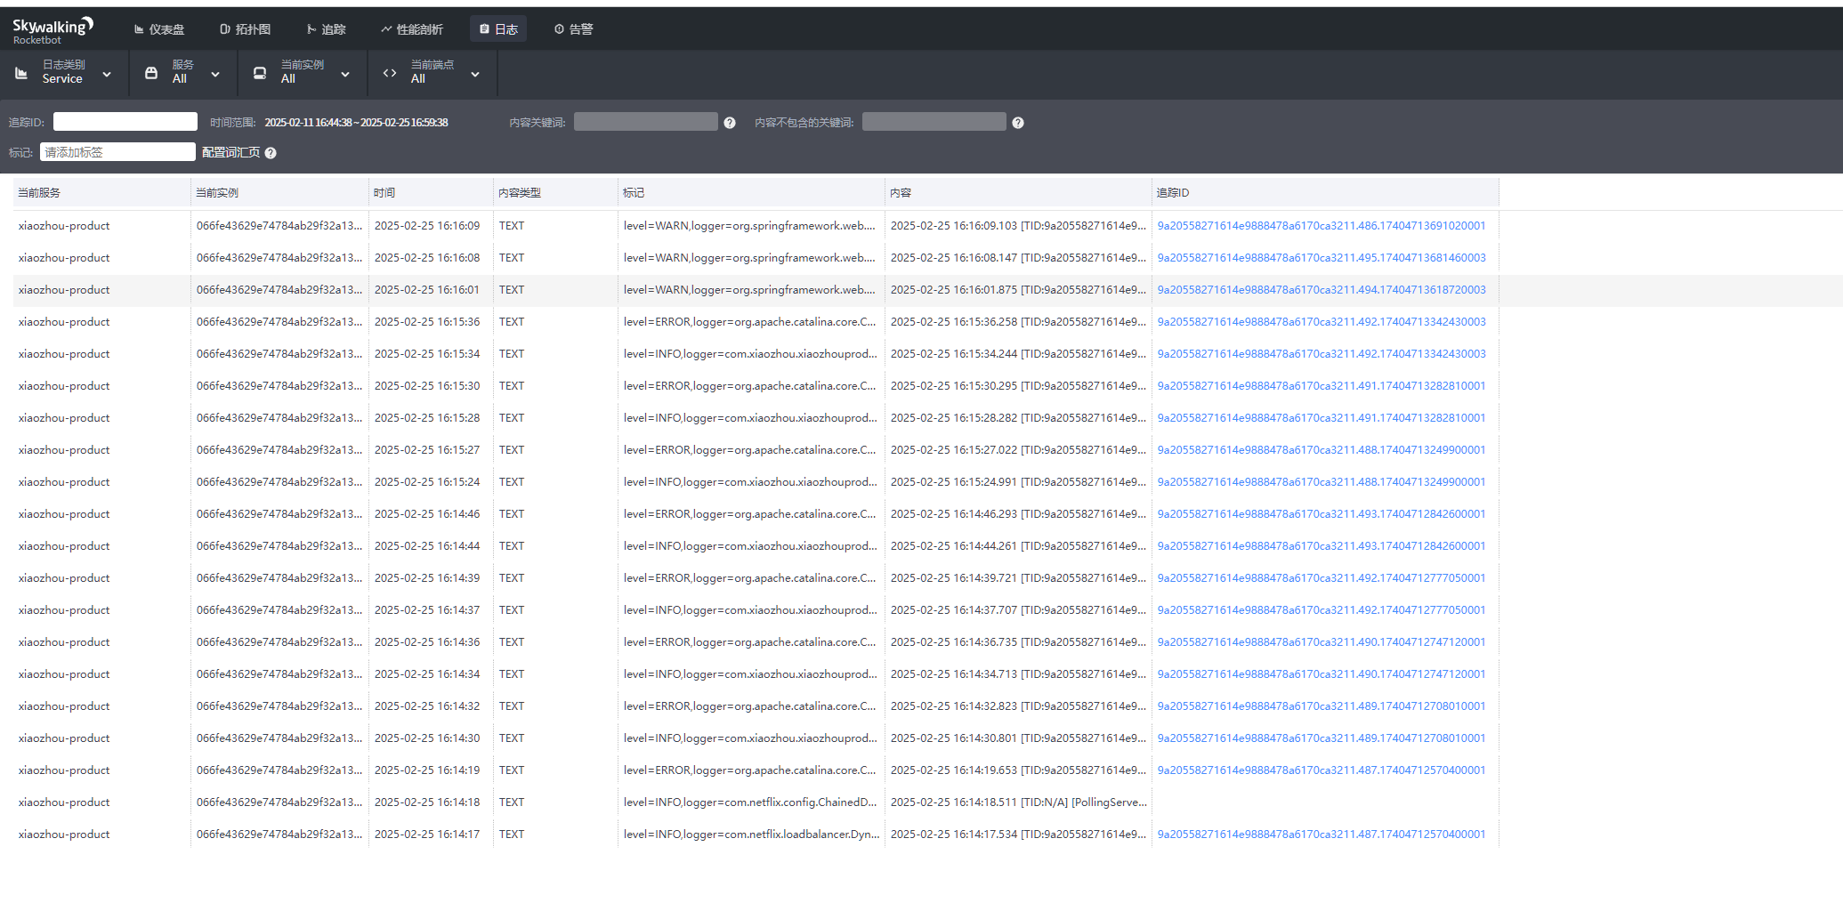Click content cell 16:14:34.713
1843x903 pixels.
pyautogui.click(x=1018, y=674)
